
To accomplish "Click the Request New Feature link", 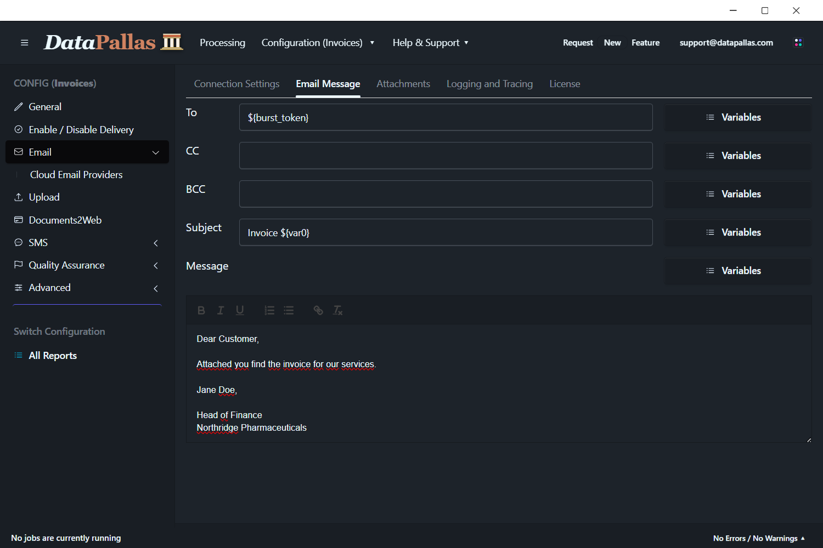I will pos(611,43).
